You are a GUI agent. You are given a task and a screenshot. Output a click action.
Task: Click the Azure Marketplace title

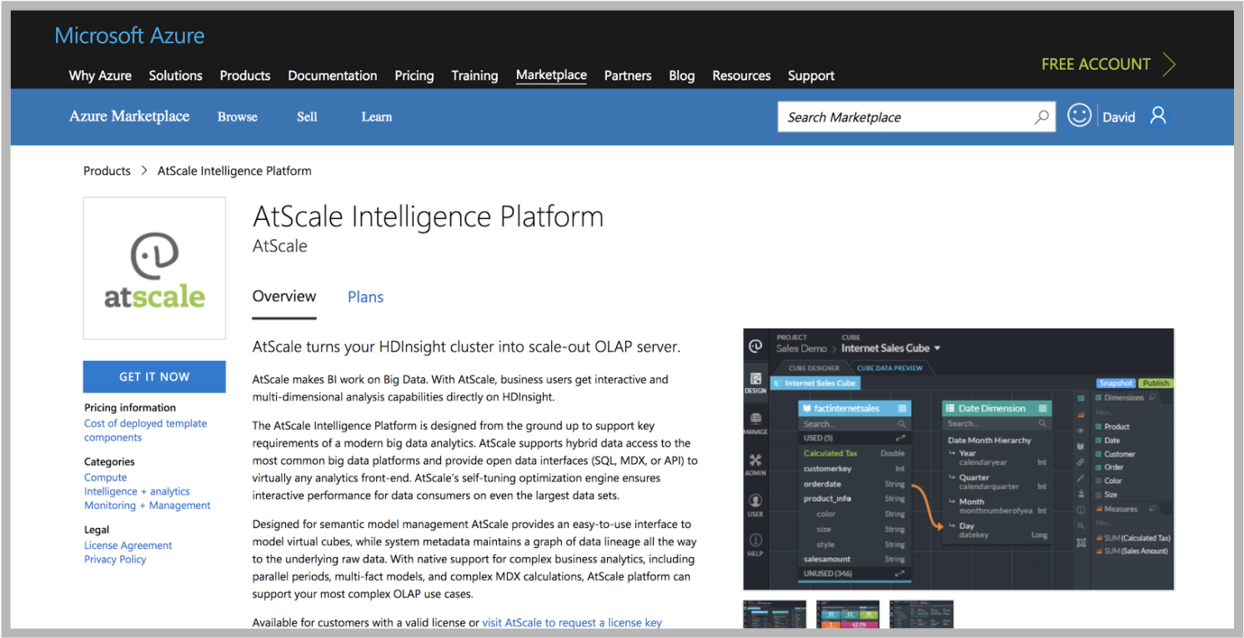(x=129, y=117)
